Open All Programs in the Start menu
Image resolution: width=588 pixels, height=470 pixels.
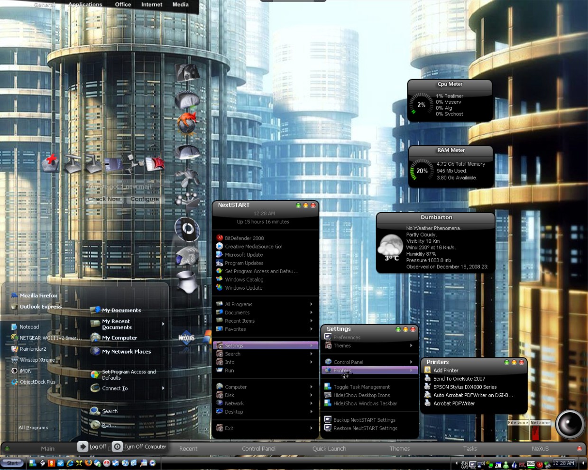33,427
